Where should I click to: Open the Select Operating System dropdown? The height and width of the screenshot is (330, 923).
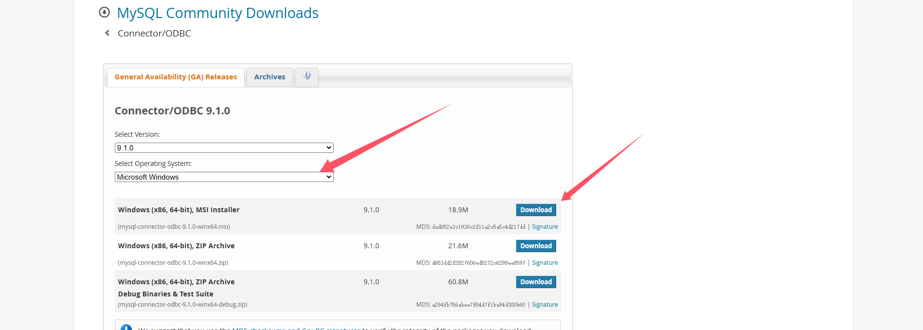tap(224, 177)
